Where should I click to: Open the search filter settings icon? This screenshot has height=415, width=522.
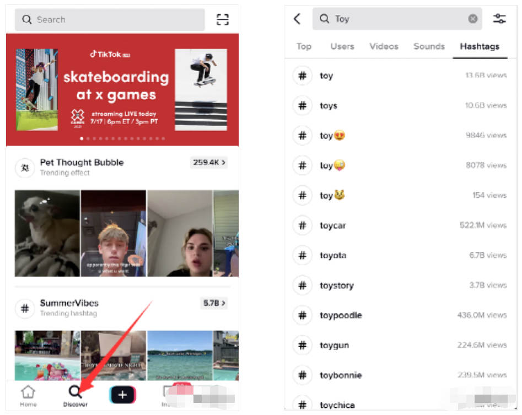pyautogui.click(x=499, y=19)
